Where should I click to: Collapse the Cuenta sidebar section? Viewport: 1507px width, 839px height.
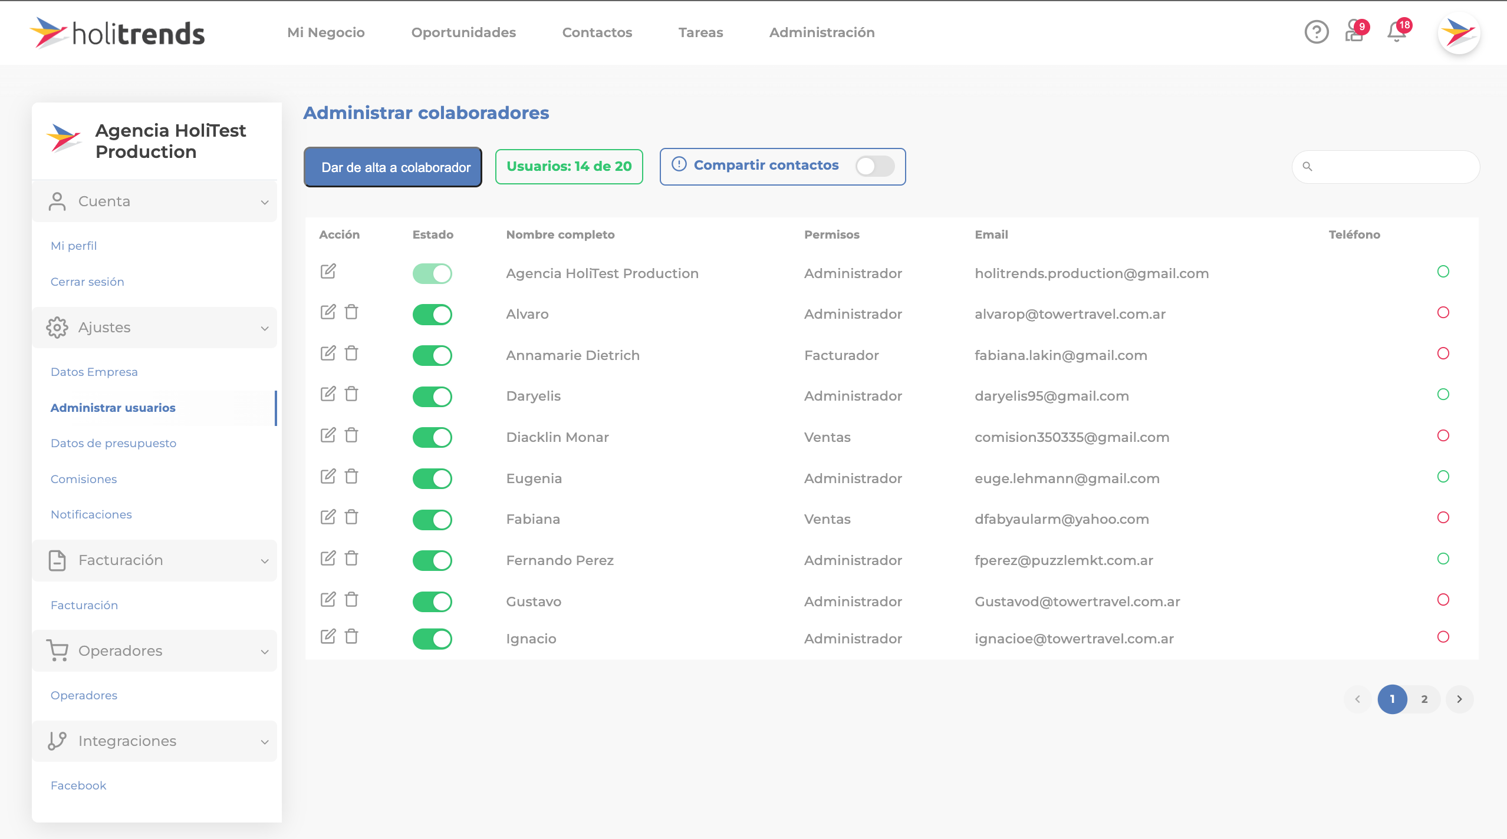click(x=154, y=202)
